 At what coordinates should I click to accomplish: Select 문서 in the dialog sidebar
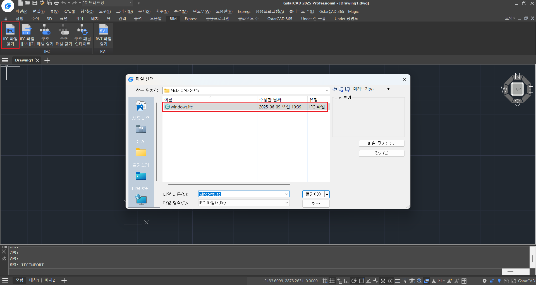(x=141, y=134)
